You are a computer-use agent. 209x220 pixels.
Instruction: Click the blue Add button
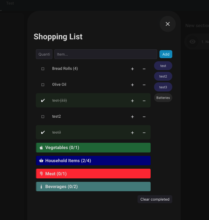click(x=166, y=54)
